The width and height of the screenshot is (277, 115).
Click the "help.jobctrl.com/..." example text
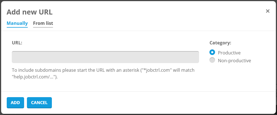[x=34, y=77]
